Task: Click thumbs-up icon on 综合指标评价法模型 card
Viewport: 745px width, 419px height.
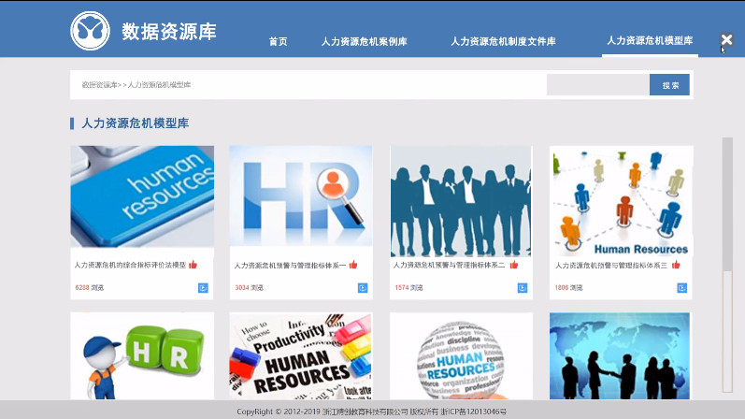Action: pyautogui.click(x=193, y=265)
